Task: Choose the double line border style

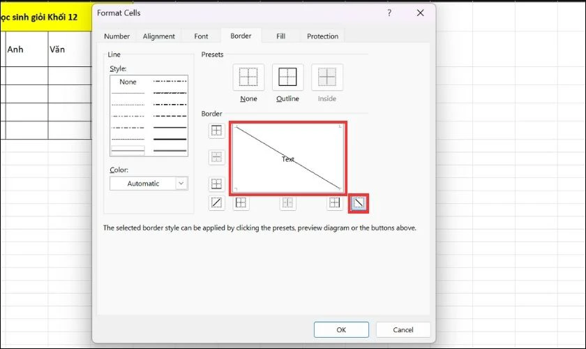Action: click(x=128, y=150)
